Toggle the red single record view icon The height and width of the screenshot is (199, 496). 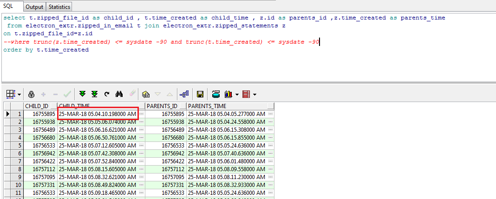pyautogui.click(x=246, y=94)
